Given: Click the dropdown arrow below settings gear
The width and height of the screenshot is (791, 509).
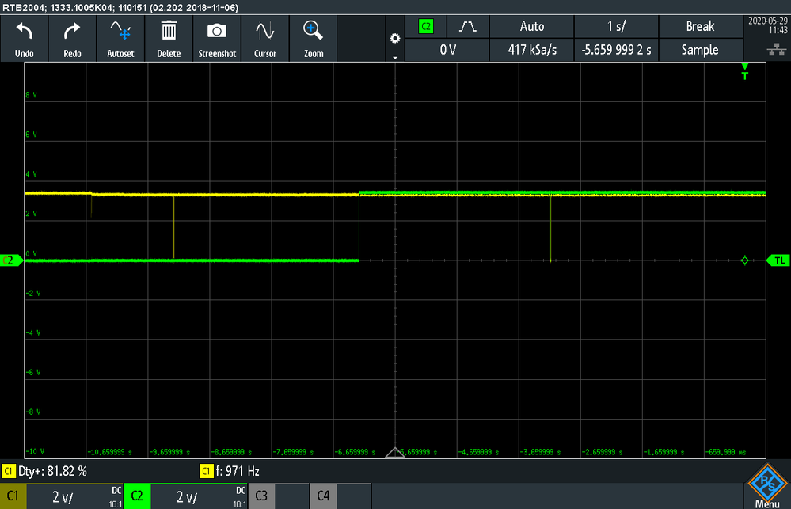Looking at the screenshot, I should click(x=395, y=58).
